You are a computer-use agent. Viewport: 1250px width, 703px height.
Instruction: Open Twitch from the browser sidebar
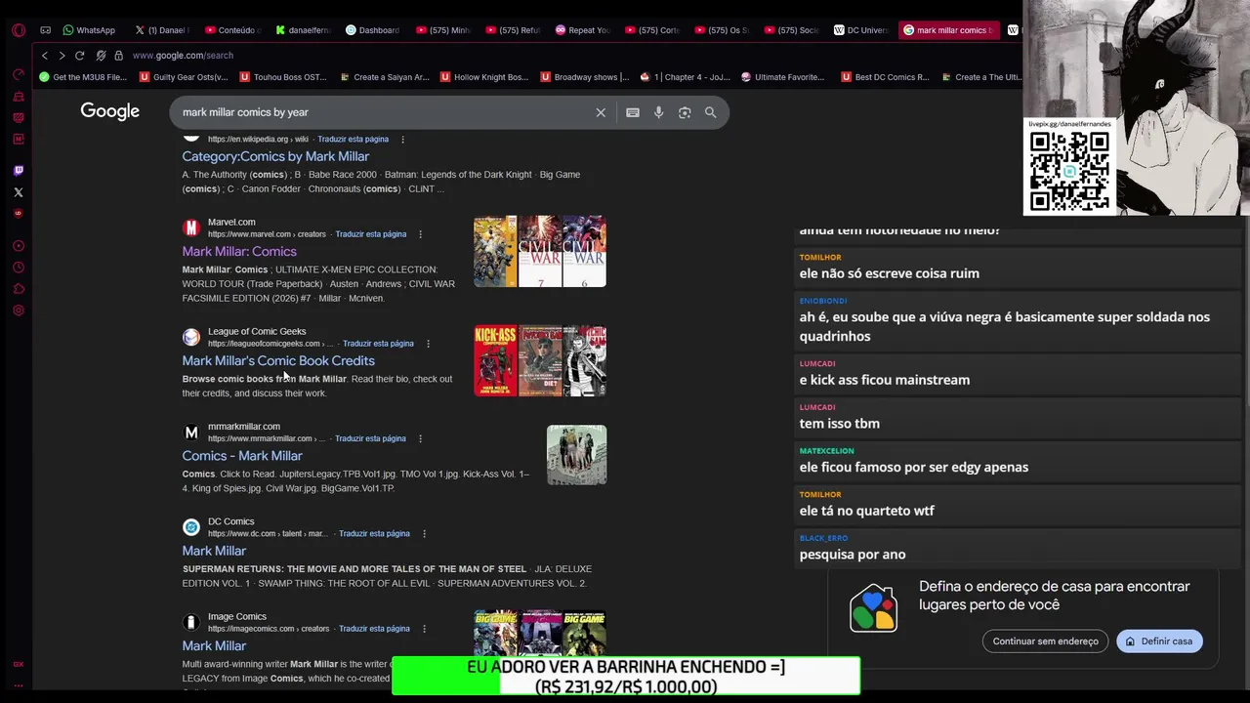tap(18, 171)
